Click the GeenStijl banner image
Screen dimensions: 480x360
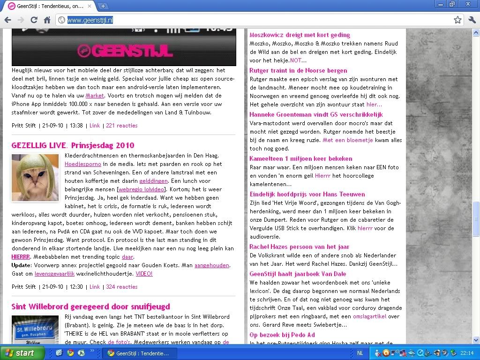point(124,47)
